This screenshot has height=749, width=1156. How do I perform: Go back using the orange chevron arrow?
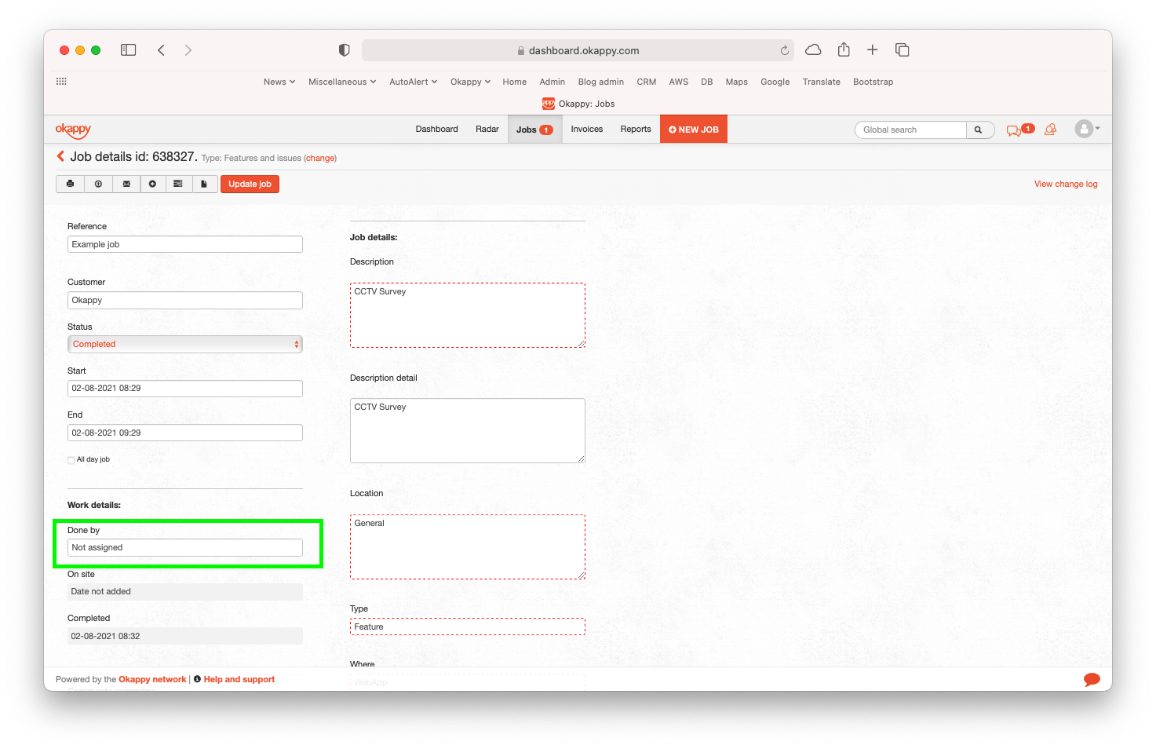(60, 156)
